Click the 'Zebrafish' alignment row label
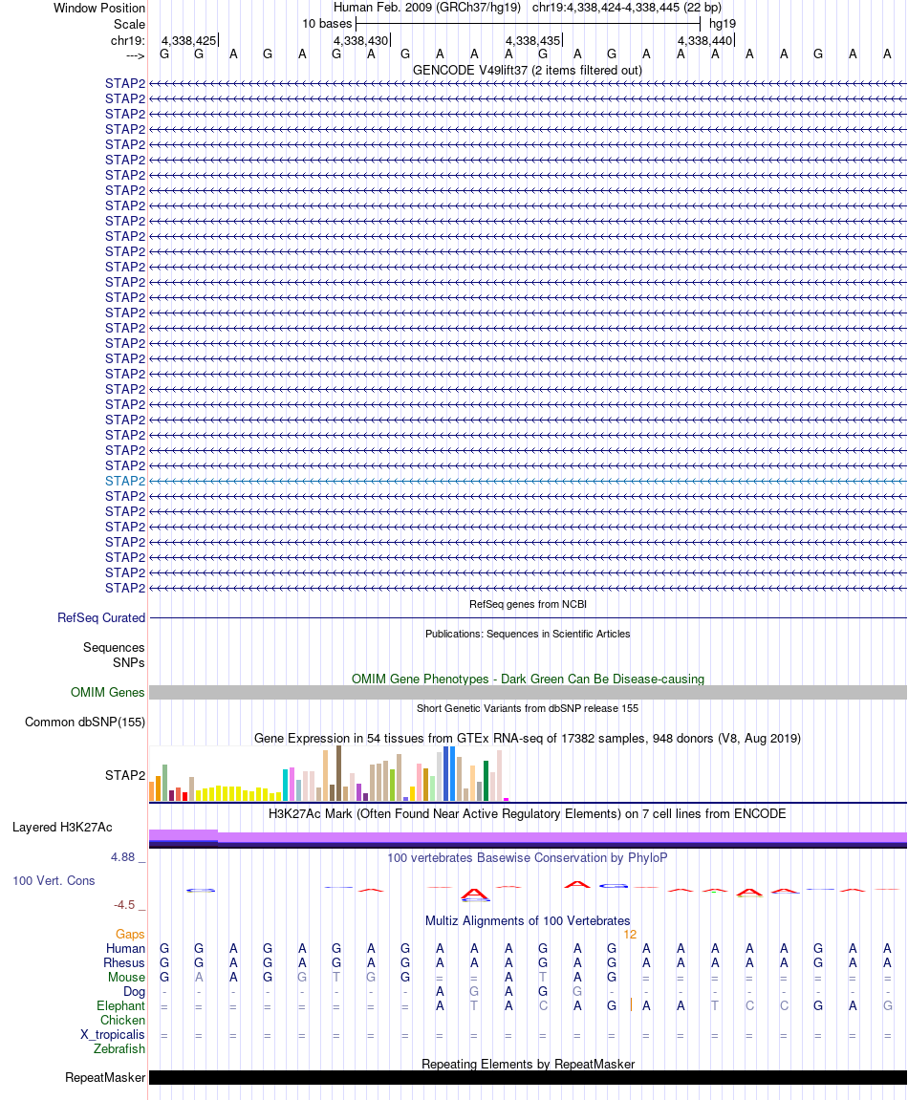Screen dimensions: 908x1100 point(119,1049)
